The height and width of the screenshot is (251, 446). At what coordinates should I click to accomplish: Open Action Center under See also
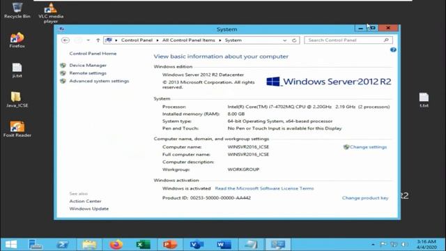point(85,201)
